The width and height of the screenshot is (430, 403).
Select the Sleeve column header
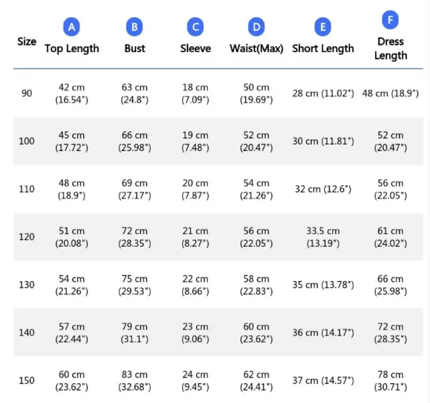[195, 48]
